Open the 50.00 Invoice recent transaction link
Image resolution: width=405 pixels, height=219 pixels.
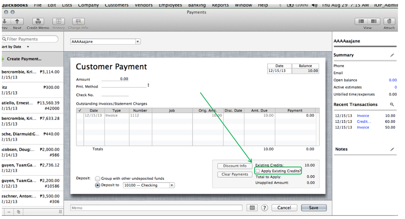tap(363, 128)
